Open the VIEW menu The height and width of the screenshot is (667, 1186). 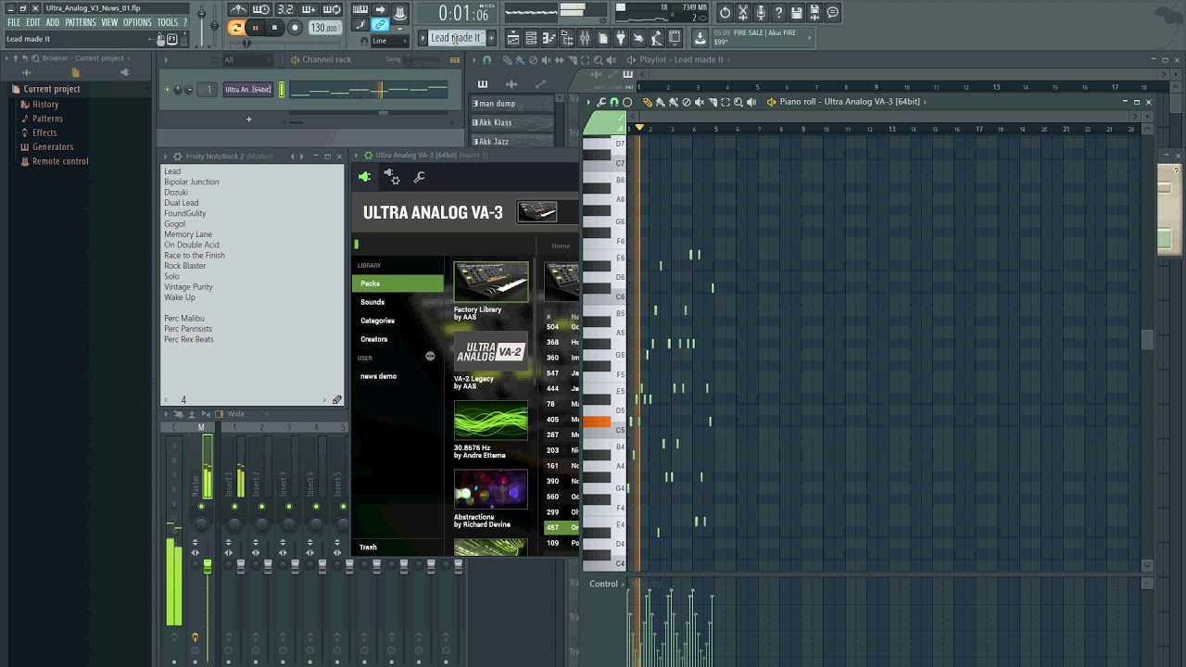click(109, 22)
